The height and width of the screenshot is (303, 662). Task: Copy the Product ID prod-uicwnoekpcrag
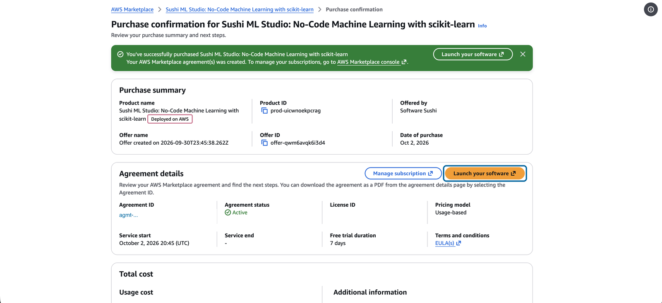coord(264,111)
